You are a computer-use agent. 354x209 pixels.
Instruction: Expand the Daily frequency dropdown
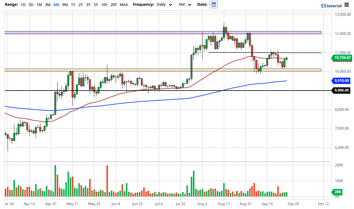click(x=164, y=5)
